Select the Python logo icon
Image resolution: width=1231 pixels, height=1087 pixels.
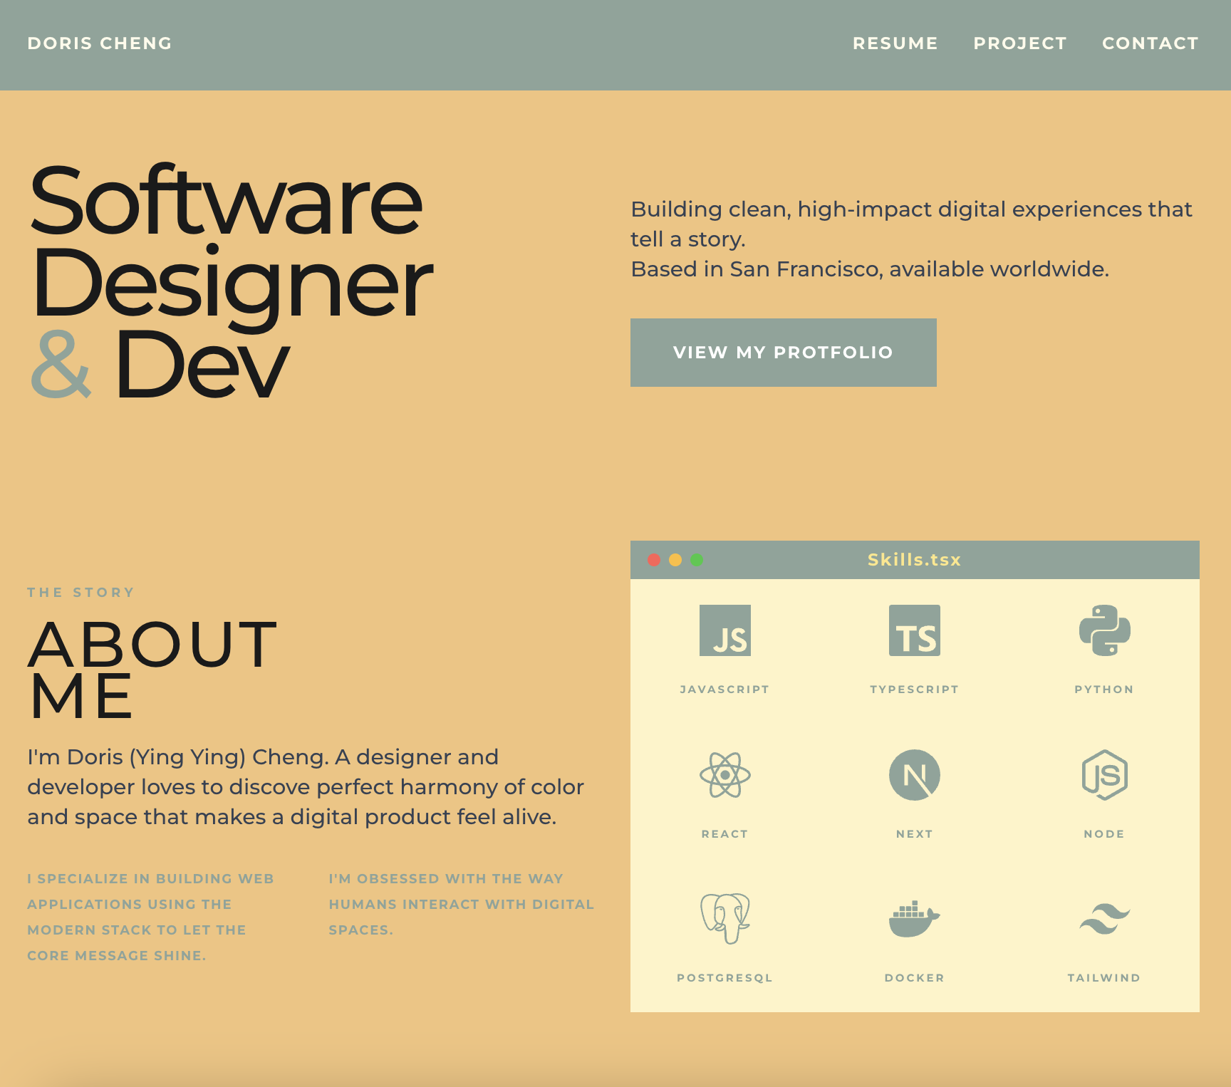[1104, 630]
